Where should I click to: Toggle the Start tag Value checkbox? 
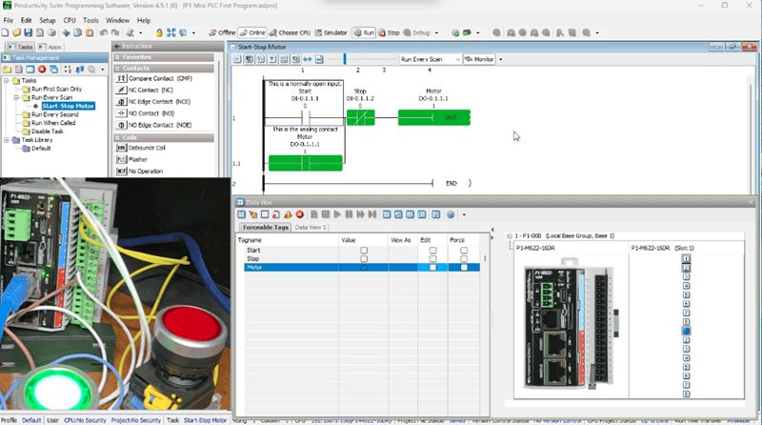tap(364, 251)
